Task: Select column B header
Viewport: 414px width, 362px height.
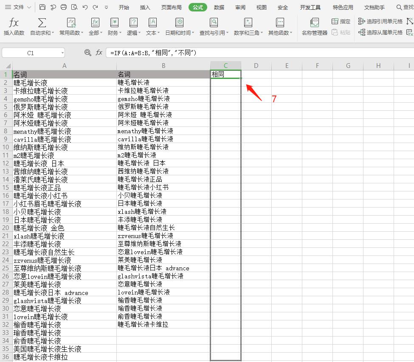Action: coord(163,66)
